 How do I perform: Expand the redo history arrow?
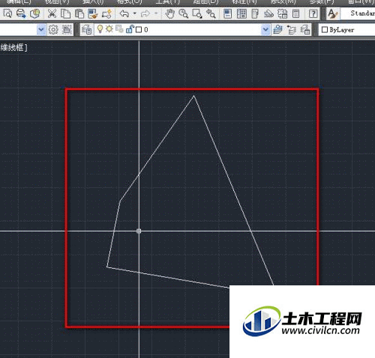pos(156,13)
